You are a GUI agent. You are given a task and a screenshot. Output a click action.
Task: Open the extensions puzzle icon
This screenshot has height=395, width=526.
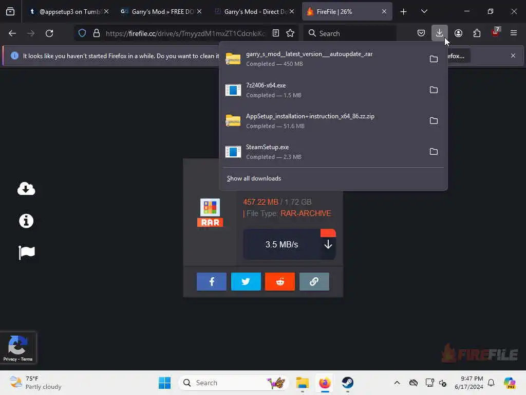(477, 33)
